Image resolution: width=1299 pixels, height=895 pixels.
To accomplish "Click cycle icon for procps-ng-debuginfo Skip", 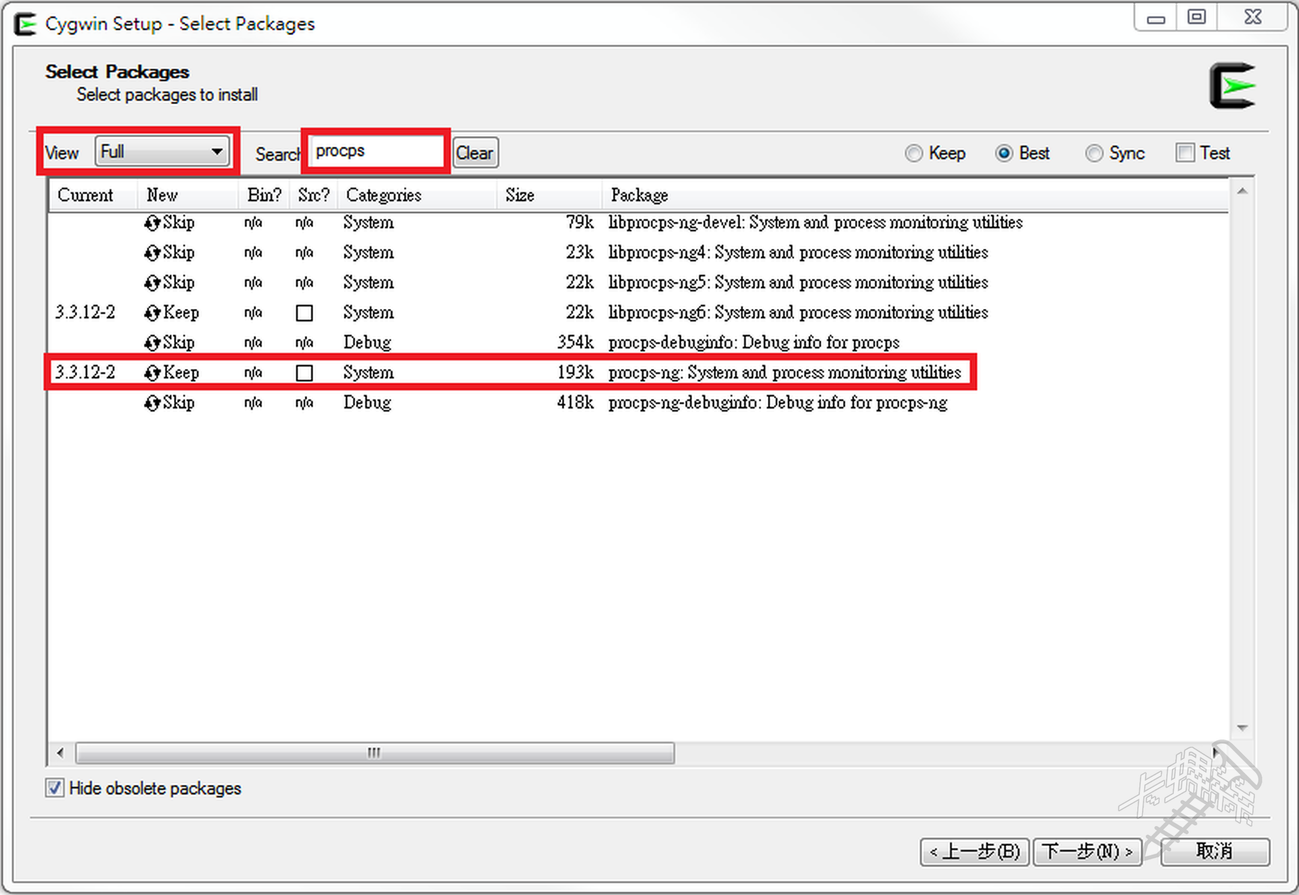I will (x=152, y=403).
